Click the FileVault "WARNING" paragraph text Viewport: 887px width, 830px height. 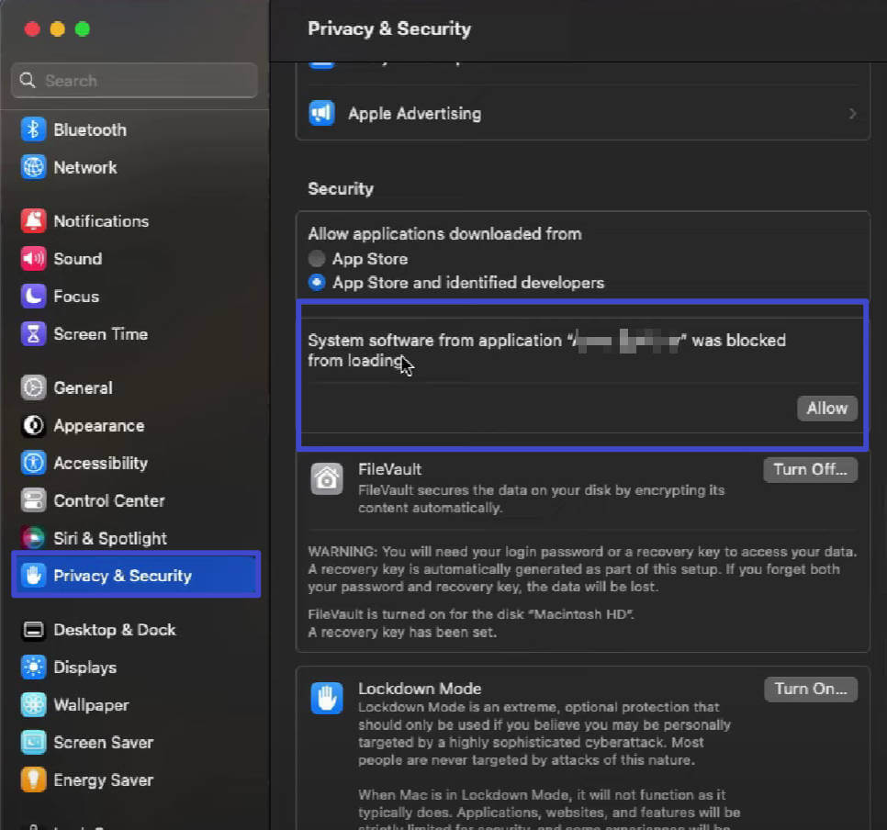click(x=583, y=569)
